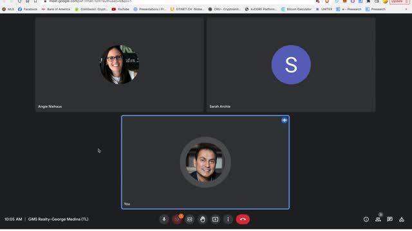412x231 pixels.
Task: Click the browser Update button
Action: click(399, 1)
